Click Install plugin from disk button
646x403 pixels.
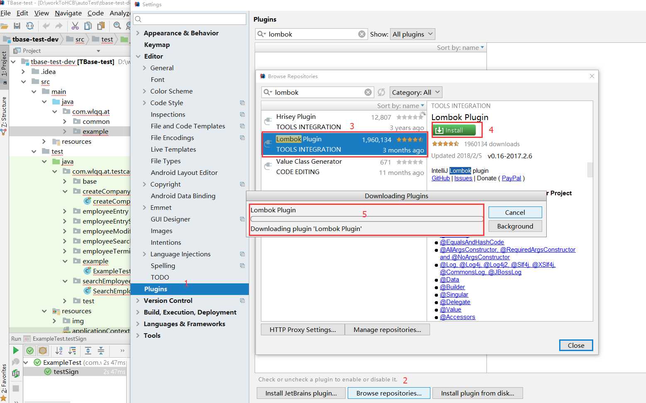point(478,393)
